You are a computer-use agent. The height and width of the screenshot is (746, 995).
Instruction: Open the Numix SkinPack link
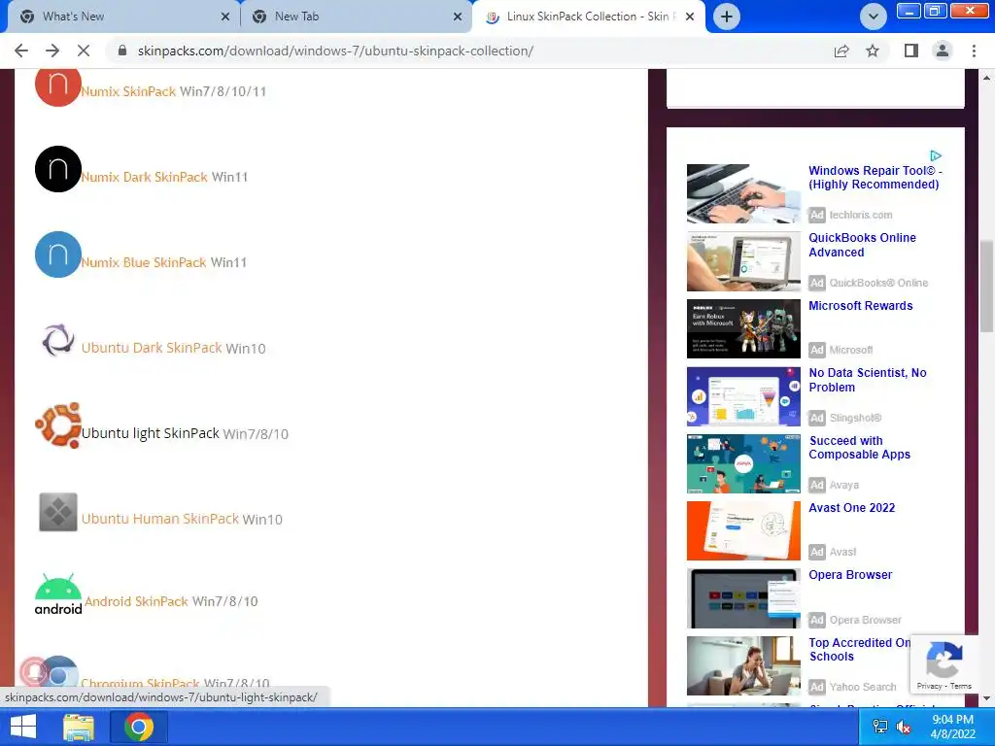click(129, 91)
